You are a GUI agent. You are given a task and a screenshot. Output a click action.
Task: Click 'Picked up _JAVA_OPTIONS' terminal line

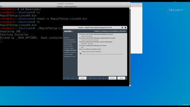pyautogui.click(x=31, y=38)
